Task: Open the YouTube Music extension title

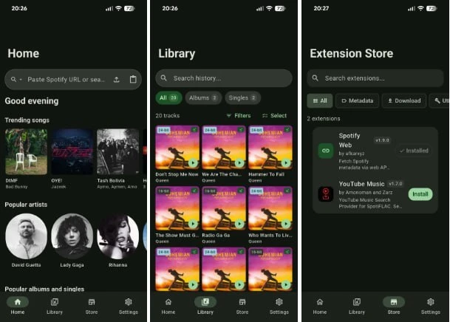Action: coord(361,184)
